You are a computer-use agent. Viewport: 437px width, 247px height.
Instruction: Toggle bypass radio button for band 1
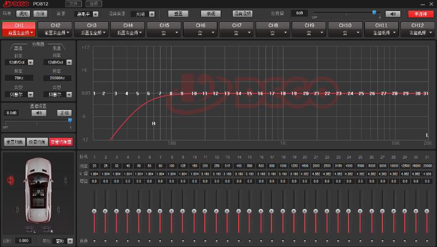[95, 240]
